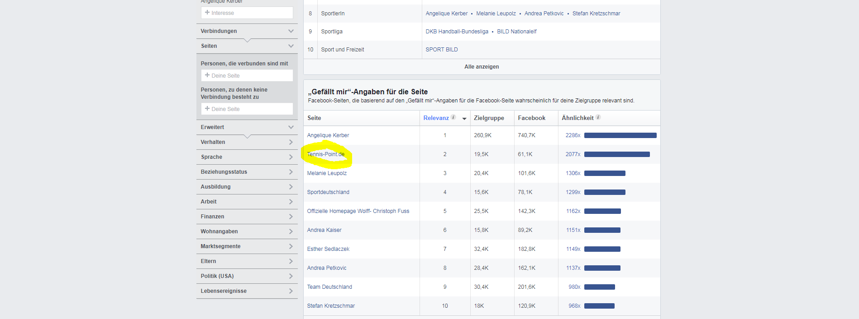Click the 1149x similarity value
This screenshot has width=859, height=319.
click(x=573, y=249)
